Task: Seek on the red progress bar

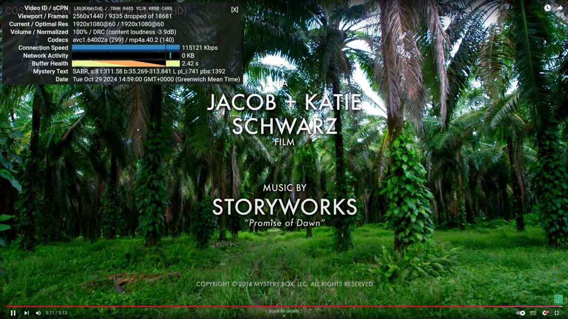Action: pos(284,307)
